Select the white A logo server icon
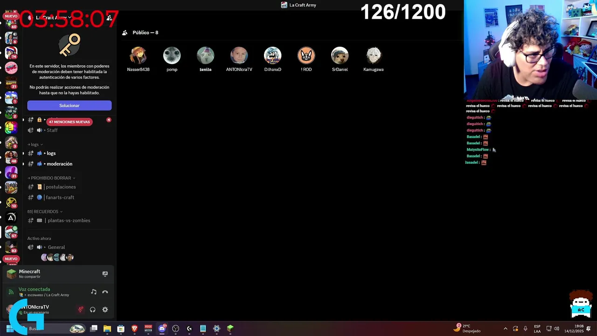This screenshot has width=597, height=336. coord(11,217)
